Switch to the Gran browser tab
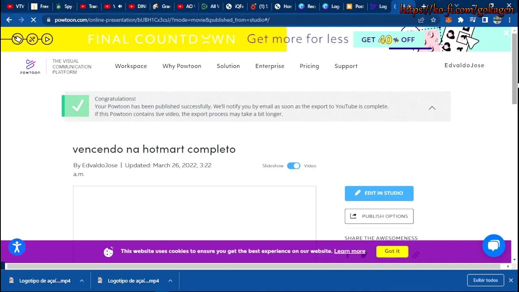The image size is (519, 292). [162, 6]
